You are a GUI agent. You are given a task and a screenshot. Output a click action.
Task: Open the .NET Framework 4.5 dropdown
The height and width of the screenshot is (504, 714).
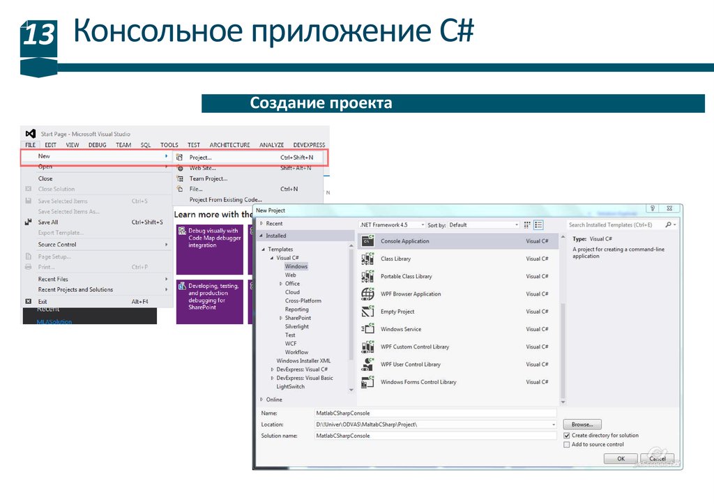392,225
